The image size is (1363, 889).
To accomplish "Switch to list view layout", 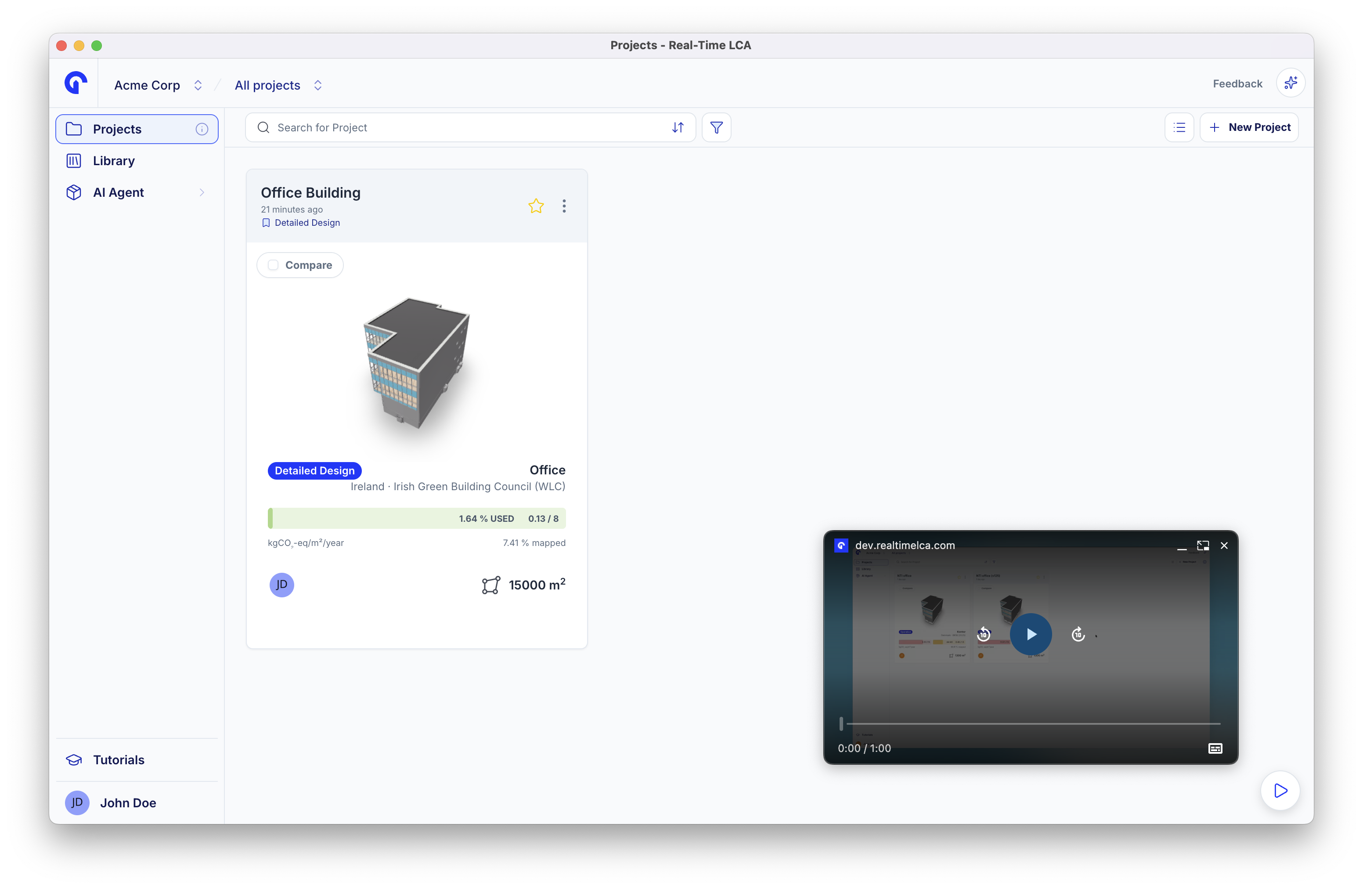I will click(x=1179, y=127).
